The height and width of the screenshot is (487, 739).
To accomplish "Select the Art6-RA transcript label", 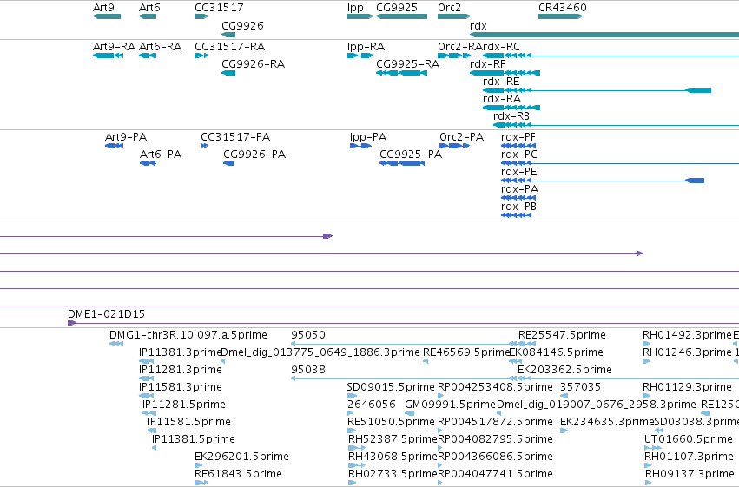I will click(x=161, y=47).
